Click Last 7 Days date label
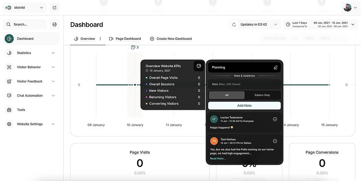Image resolution: width=361 pixels, height=181 pixels. coord(300,23)
